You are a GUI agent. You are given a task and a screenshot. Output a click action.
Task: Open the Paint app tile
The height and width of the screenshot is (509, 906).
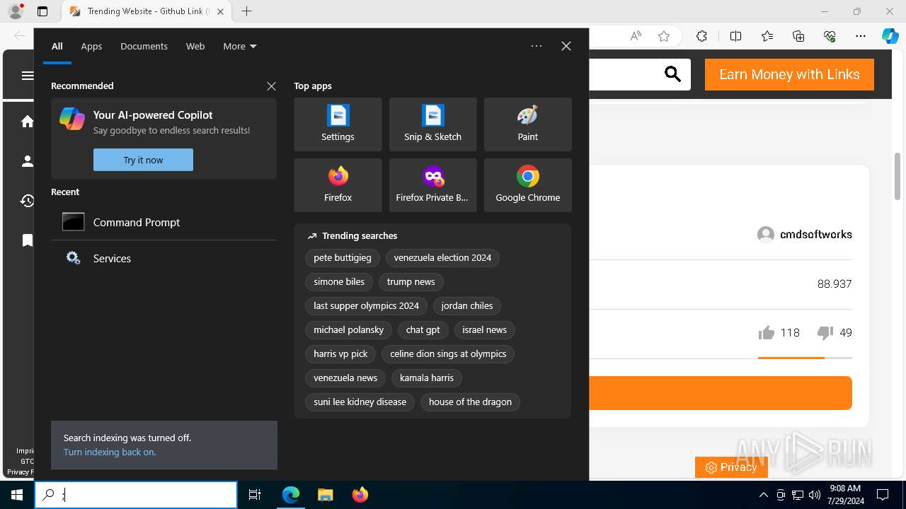click(x=527, y=124)
